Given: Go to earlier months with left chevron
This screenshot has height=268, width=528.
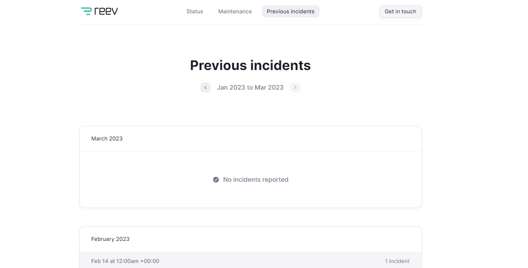Looking at the screenshot, I should pyautogui.click(x=206, y=88).
